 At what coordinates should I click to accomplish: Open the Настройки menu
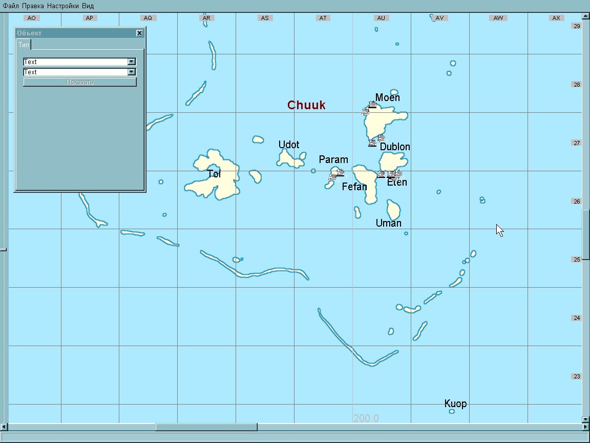(x=63, y=6)
